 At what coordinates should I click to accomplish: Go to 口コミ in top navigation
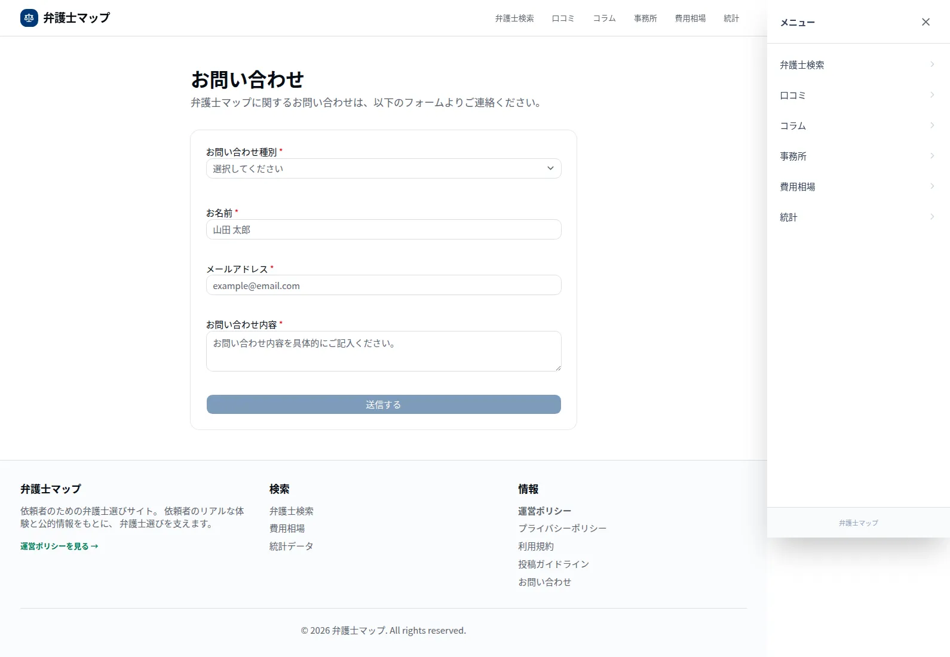[563, 19]
